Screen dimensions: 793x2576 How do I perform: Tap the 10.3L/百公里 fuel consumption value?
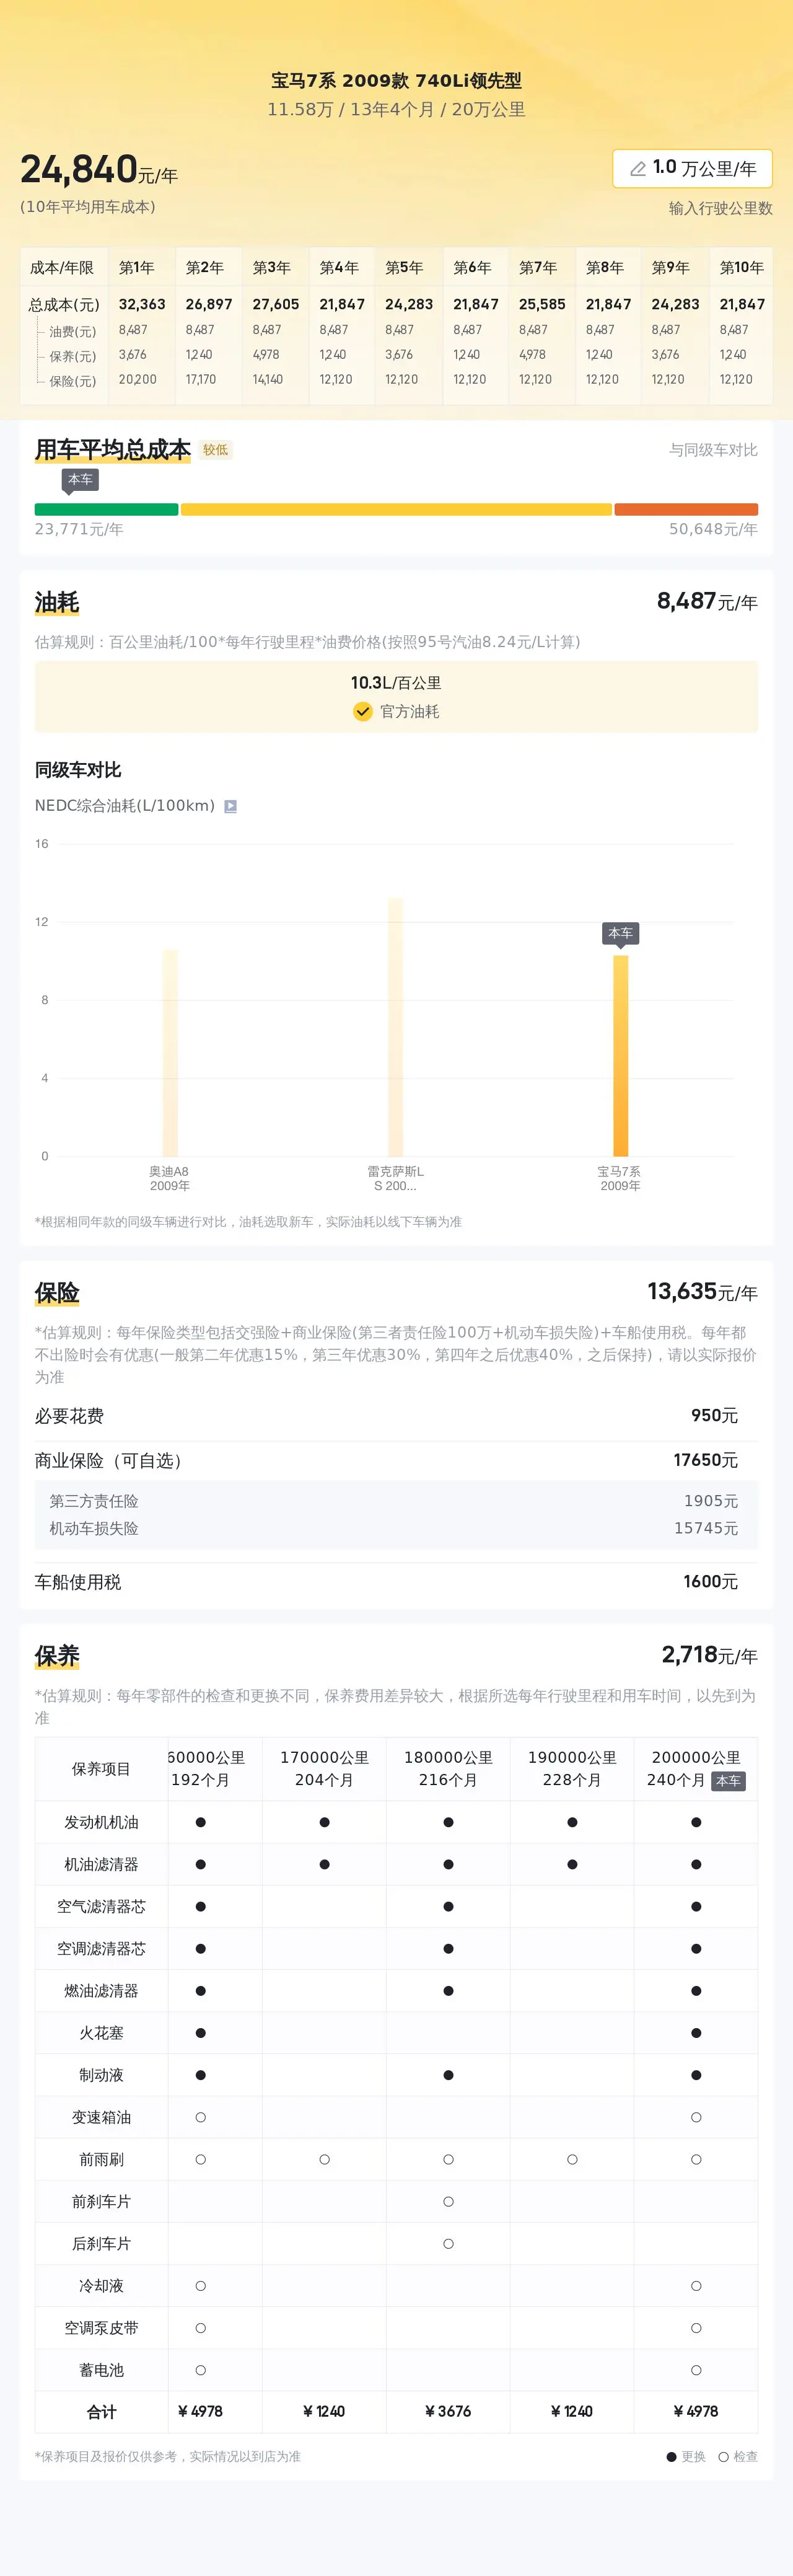[396, 683]
